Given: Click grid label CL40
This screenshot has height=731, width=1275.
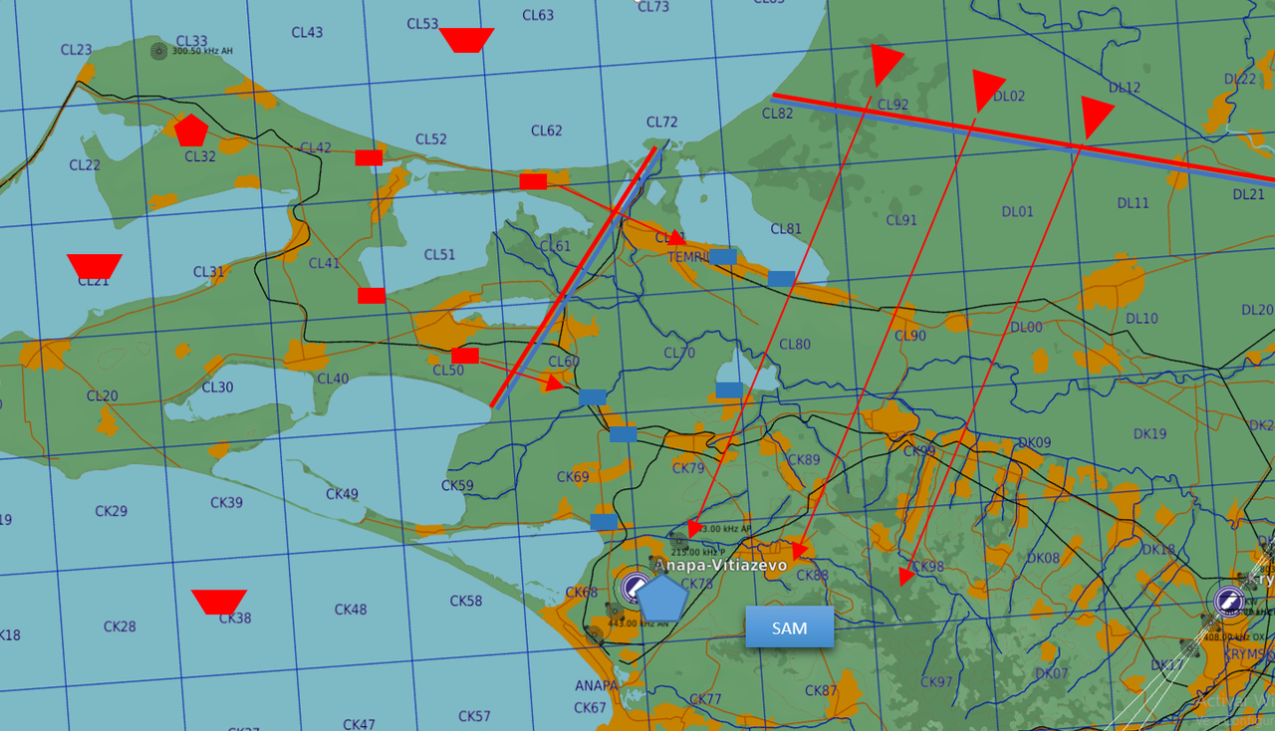Looking at the screenshot, I should pyautogui.click(x=333, y=378).
